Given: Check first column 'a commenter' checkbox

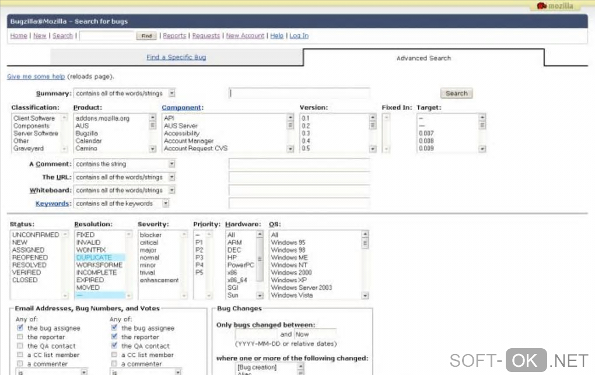Looking at the screenshot, I should pyautogui.click(x=20, y=363).
